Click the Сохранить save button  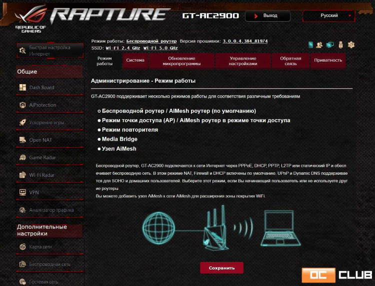click(x=221, y=268)
